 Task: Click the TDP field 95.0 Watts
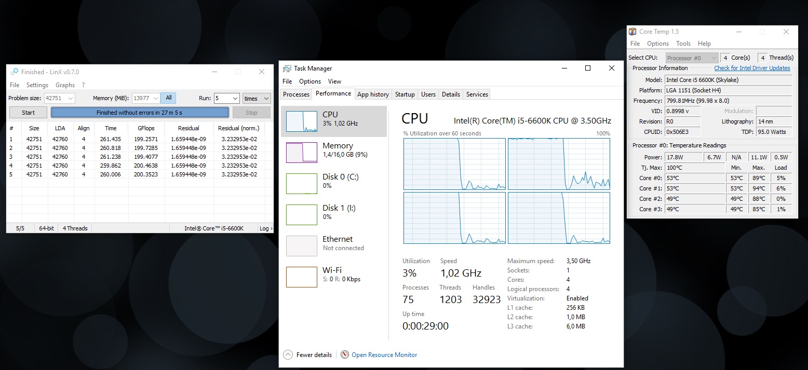click(774, 132)
